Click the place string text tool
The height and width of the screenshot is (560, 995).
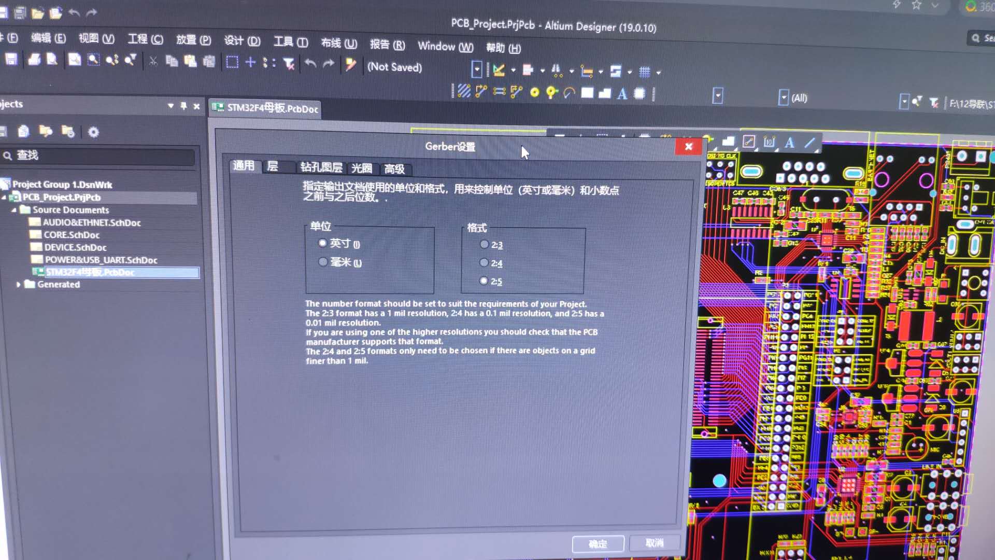click(622, 93)
